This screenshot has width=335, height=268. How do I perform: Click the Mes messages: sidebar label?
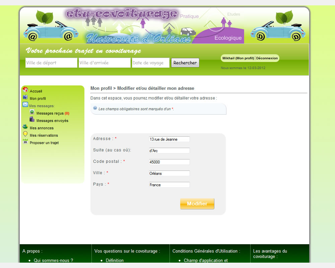point(42,106)
